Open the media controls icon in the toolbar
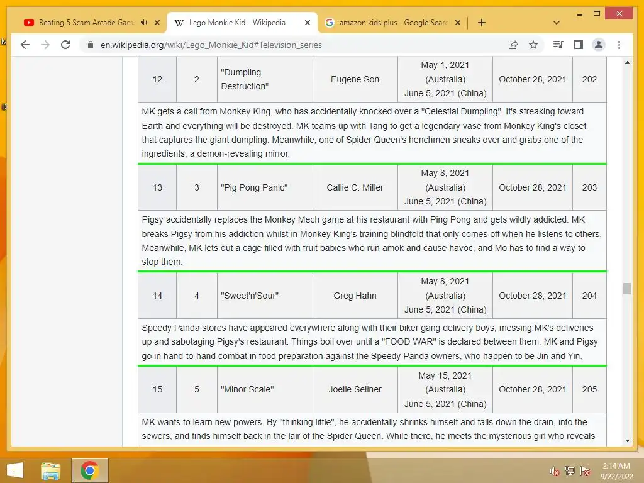Screen dimensions: 644x483 pos(558,45)
